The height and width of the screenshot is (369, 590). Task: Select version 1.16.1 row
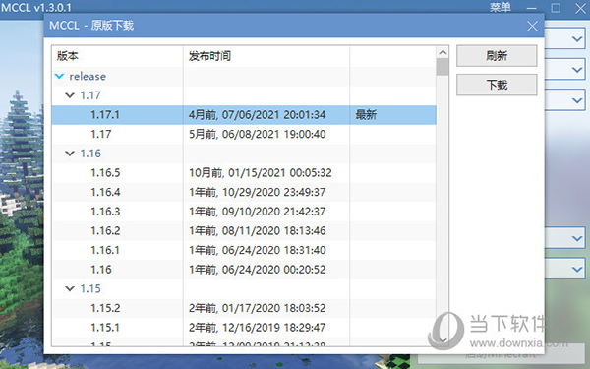pos(244,250)
